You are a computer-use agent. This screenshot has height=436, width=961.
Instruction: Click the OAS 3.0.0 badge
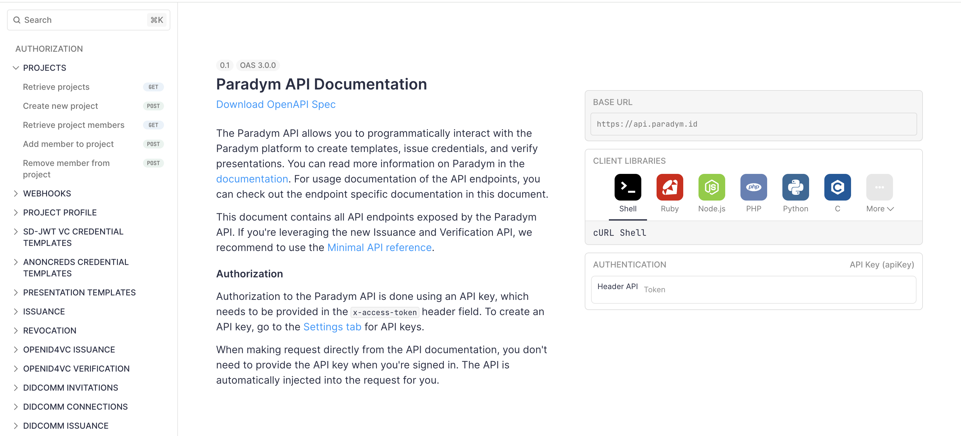point(258,65)
